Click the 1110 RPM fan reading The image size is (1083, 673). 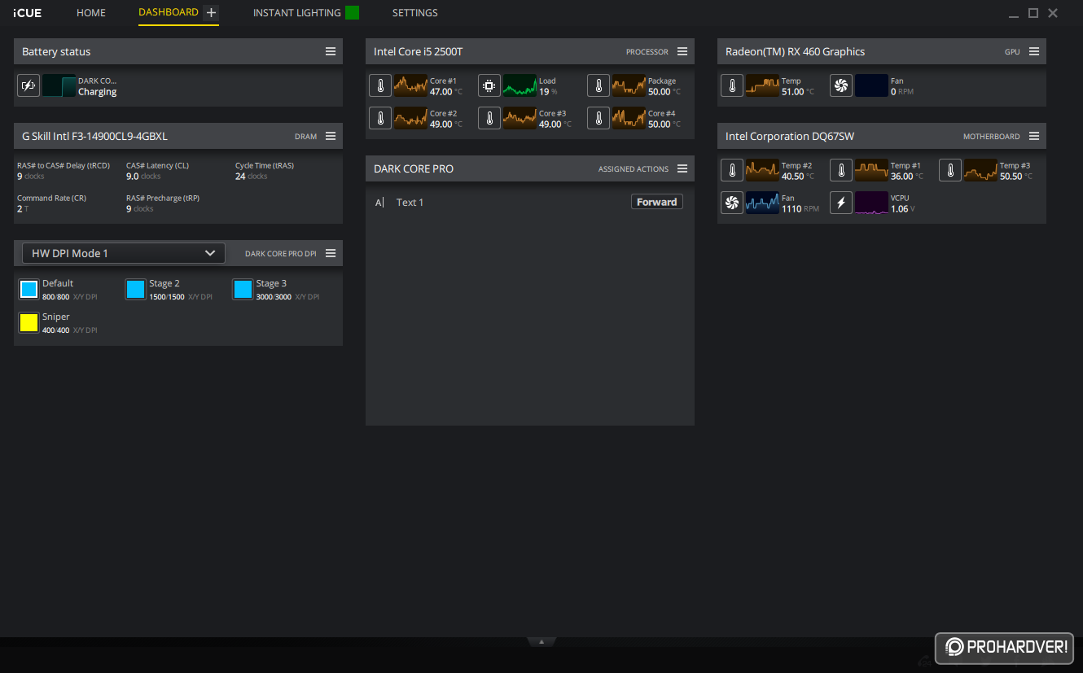tap(800, 209)
